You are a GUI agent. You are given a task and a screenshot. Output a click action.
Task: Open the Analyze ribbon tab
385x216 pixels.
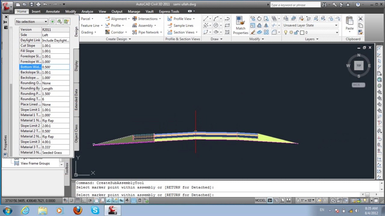pyautogui.click(x=87, y=11)
